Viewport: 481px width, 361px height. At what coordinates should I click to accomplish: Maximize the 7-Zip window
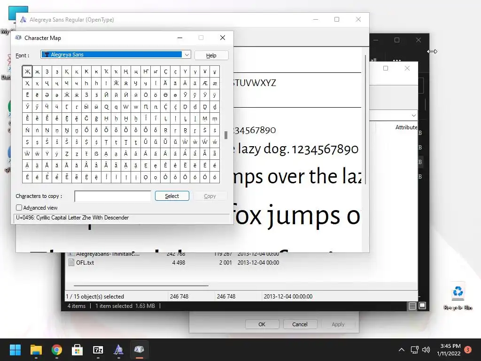[x=386, y=68]
